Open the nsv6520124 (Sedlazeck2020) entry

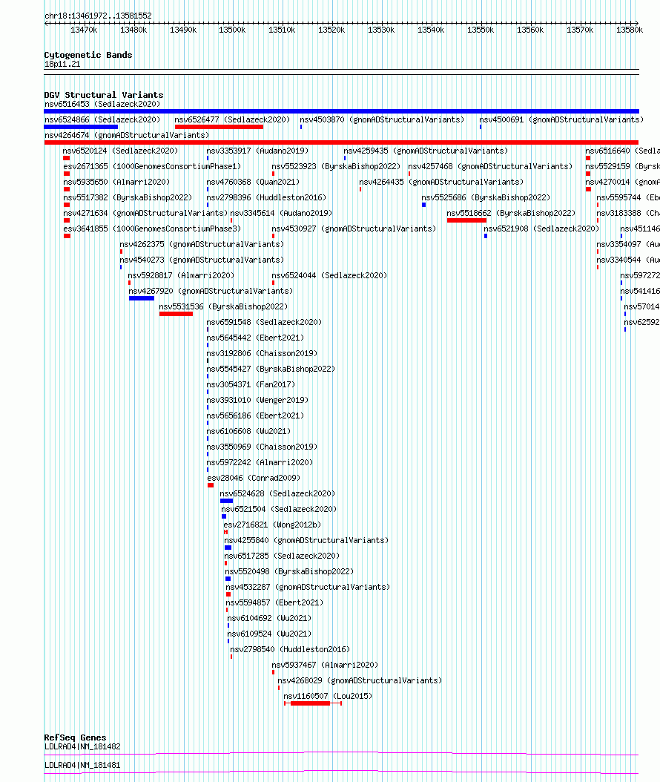pos(120,151)
